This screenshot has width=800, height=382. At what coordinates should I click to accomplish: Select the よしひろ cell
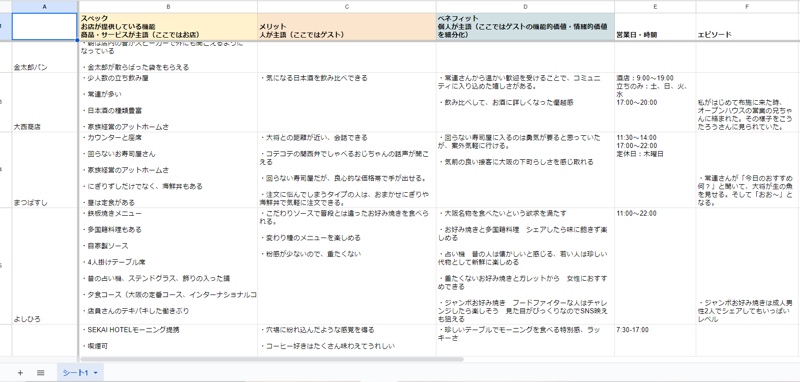click(x=45, y=266)
